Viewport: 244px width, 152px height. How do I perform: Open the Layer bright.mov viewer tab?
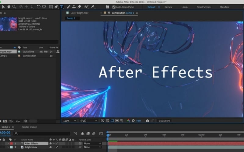click(80, 13)
